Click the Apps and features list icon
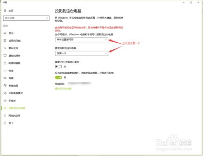203x156 pixels. (5, 41)
